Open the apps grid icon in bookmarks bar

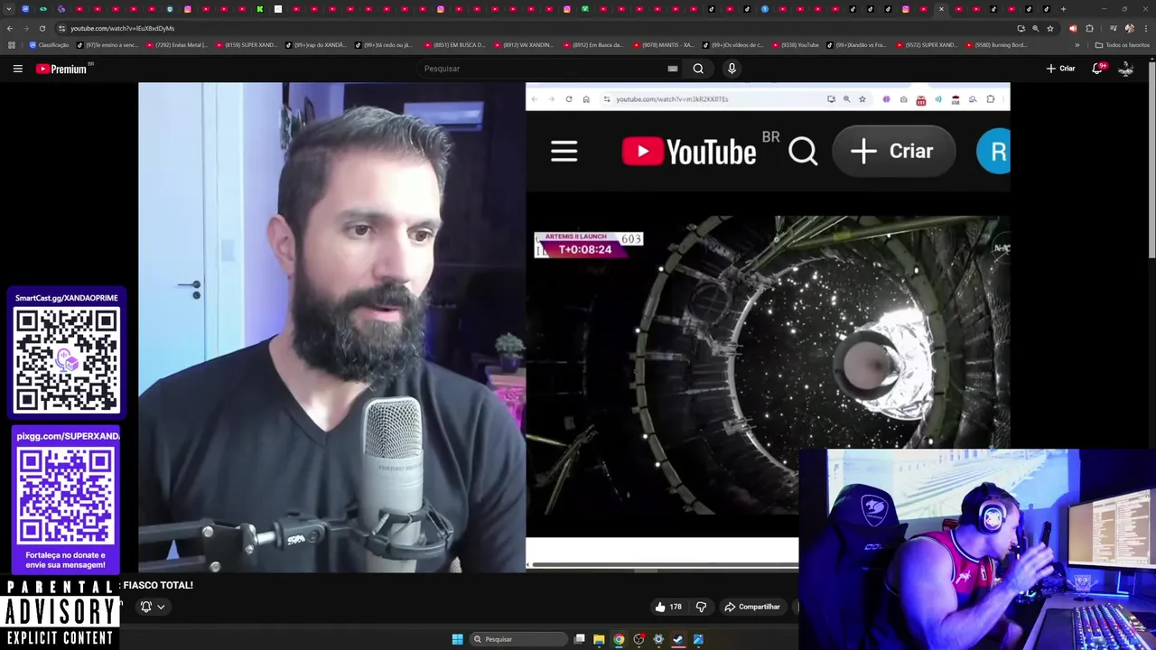11,44
